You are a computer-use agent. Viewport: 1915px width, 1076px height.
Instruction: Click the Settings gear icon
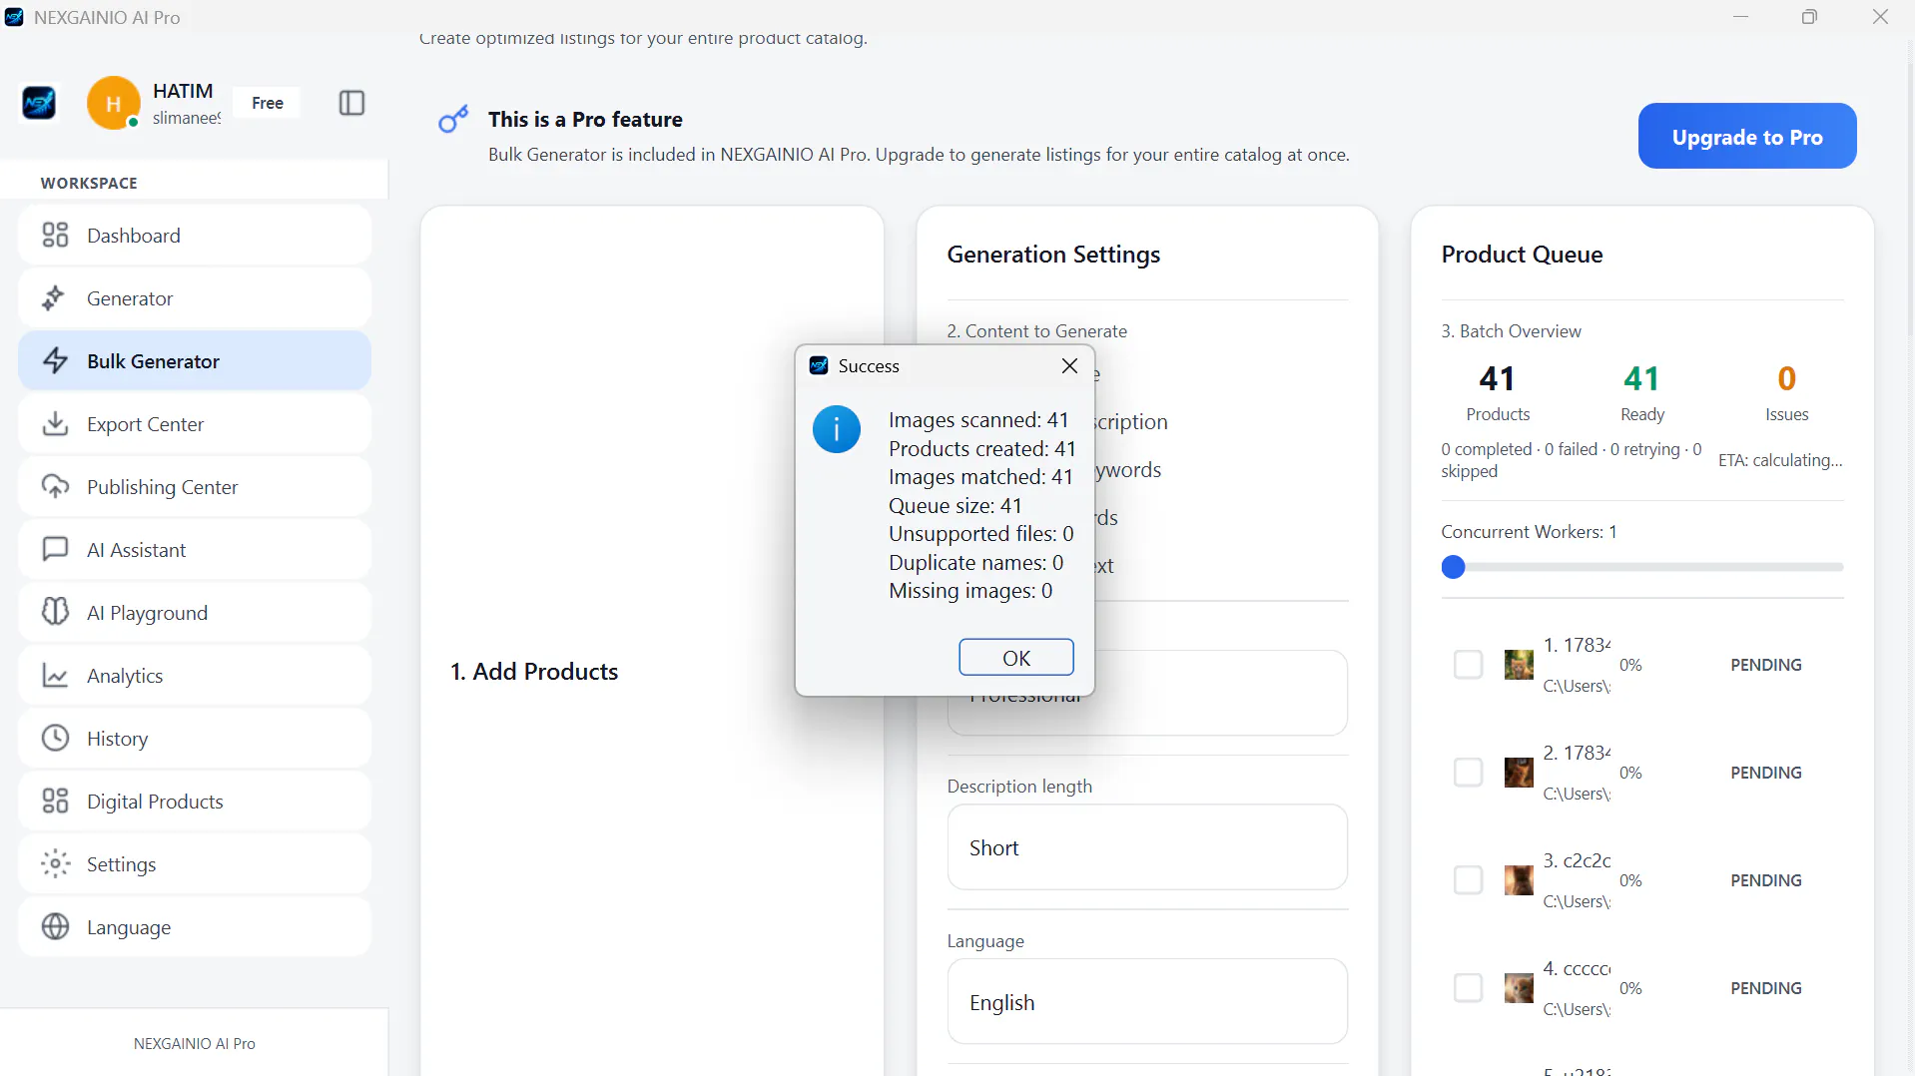[x=55, y=864]
